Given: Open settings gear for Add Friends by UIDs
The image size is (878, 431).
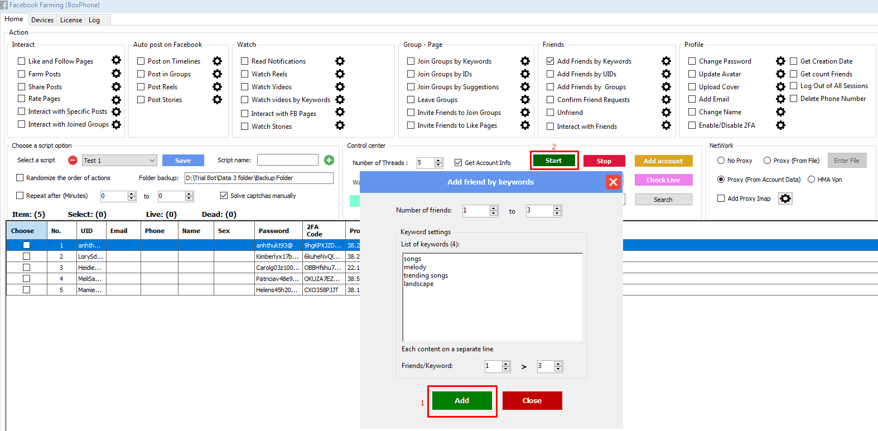Looking at the screenshot, I should pyautogui.click(x=666, y=74).
